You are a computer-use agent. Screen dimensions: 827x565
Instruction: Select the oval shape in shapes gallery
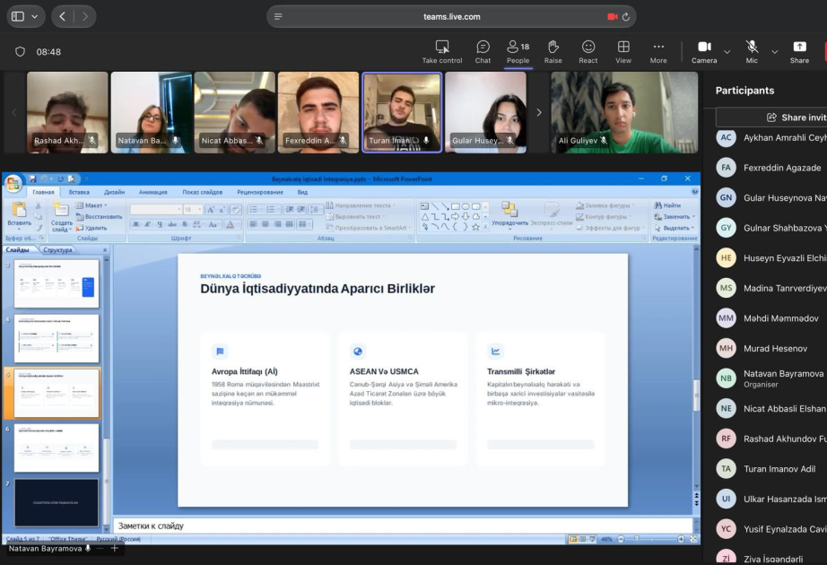click(x=466, y=206)
